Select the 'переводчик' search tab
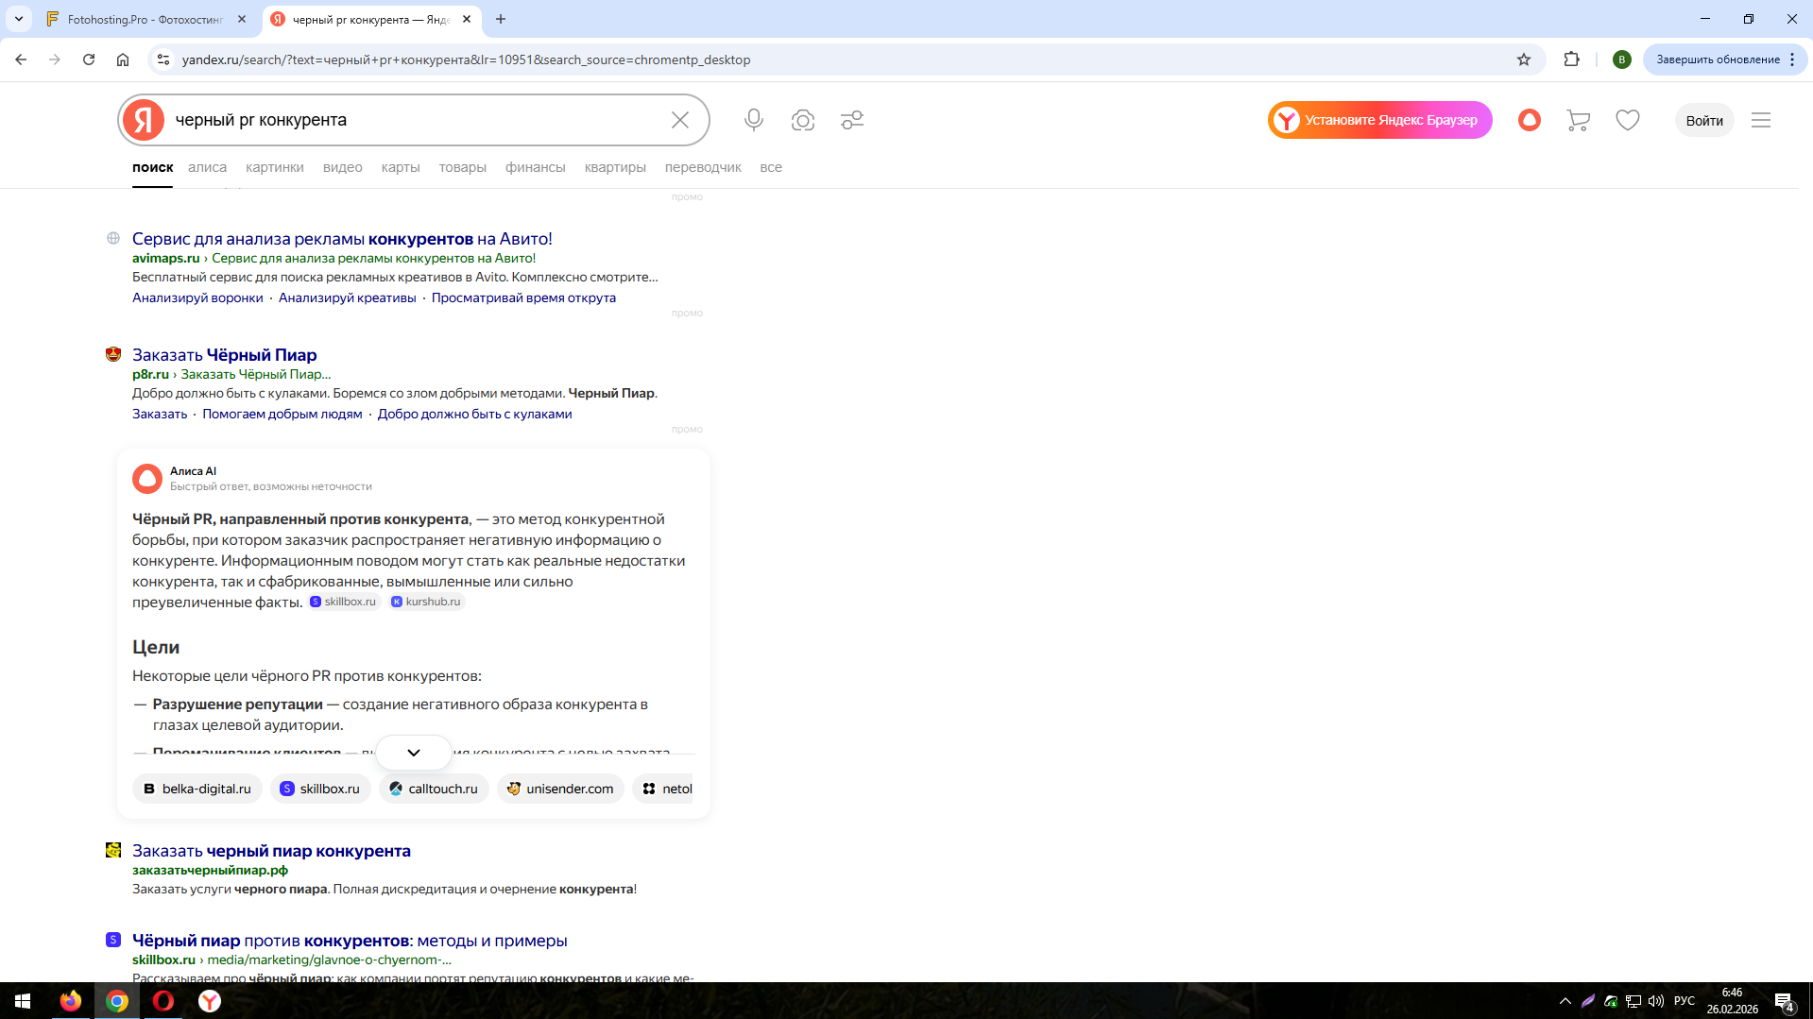The image size is (1813, 1019). coord(703,167)
